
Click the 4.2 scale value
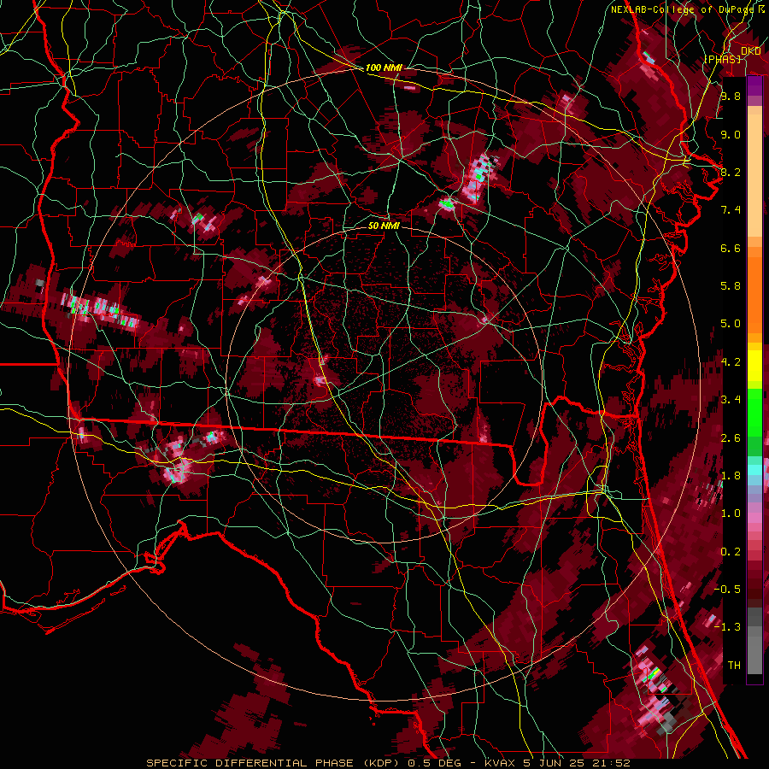[x=731, y=362]
